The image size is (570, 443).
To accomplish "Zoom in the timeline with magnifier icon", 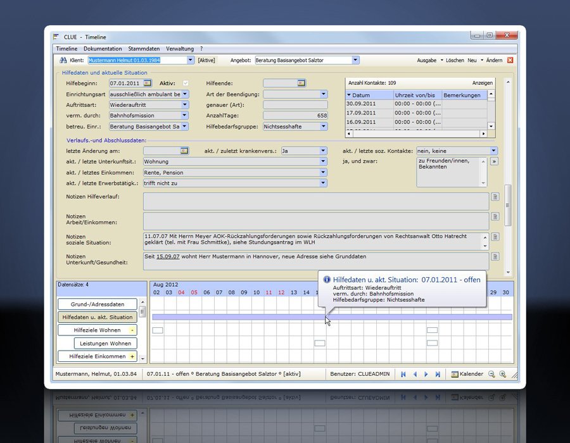I will [502, 374].
